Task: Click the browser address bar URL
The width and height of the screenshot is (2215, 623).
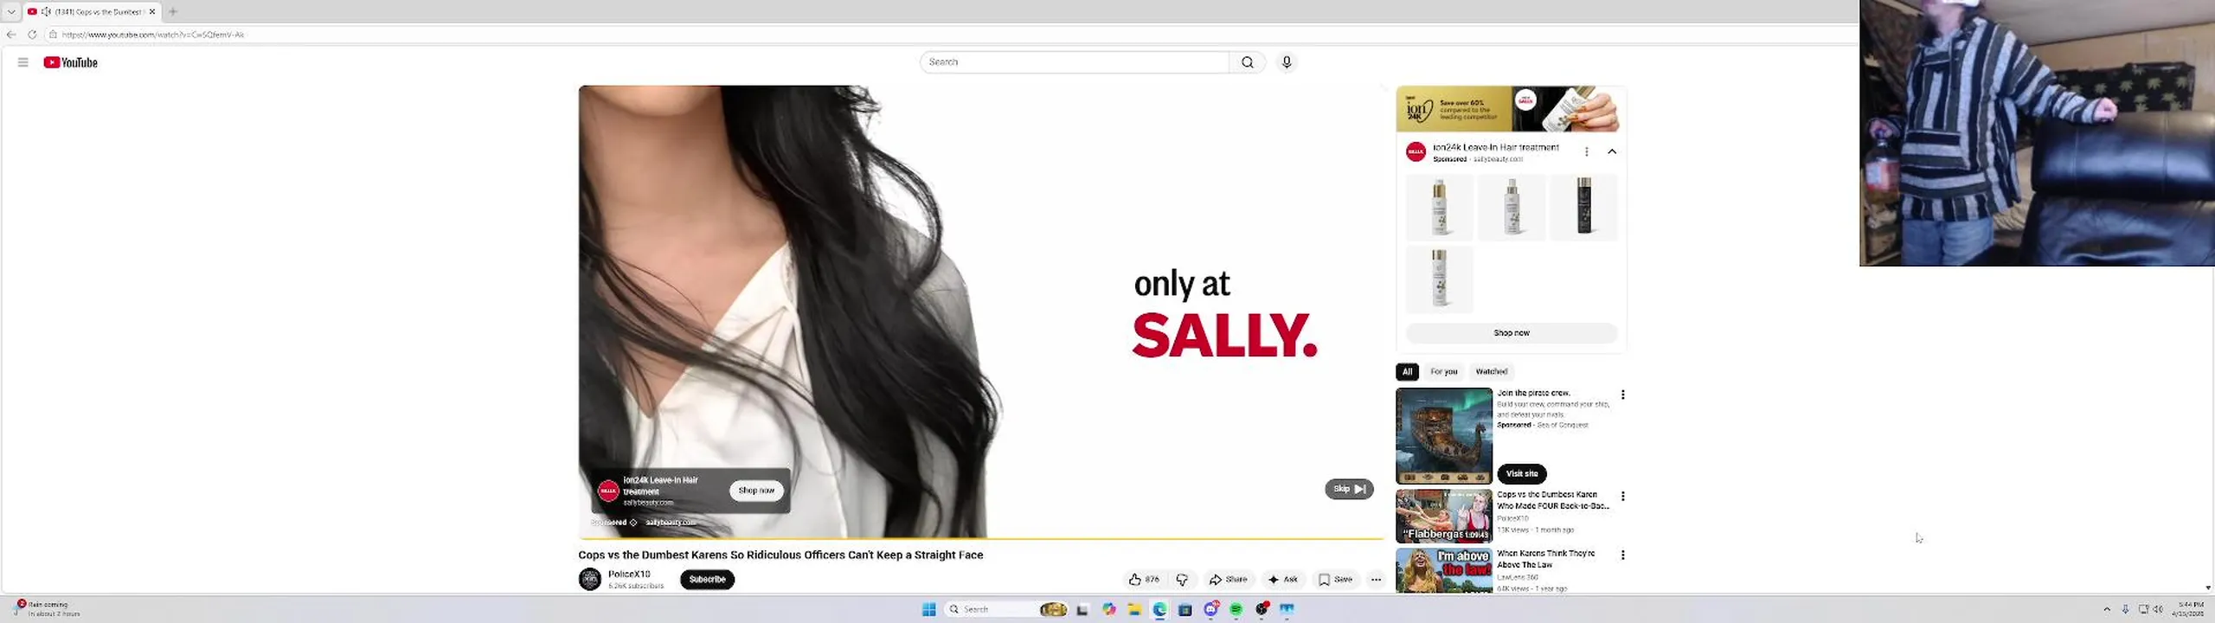Action: (x=153, y=35)
